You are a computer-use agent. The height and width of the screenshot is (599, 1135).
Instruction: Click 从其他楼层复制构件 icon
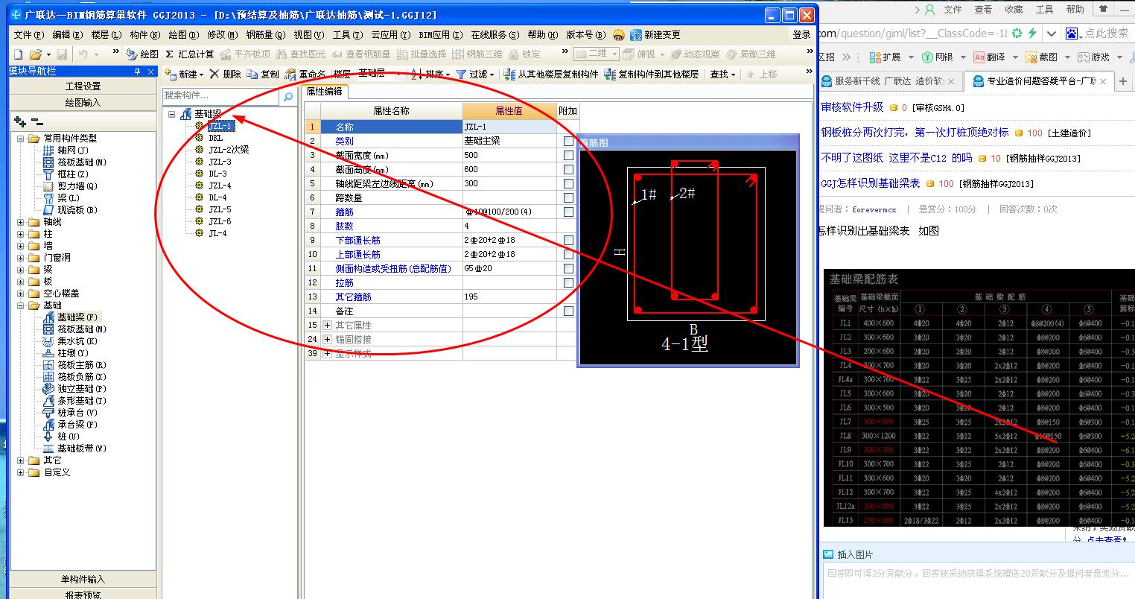pos(509,74)
